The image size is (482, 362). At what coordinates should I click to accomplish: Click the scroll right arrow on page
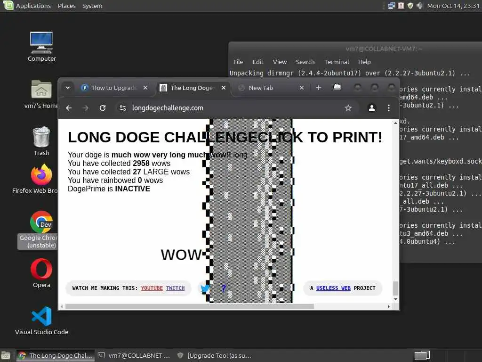pos(388,306)
